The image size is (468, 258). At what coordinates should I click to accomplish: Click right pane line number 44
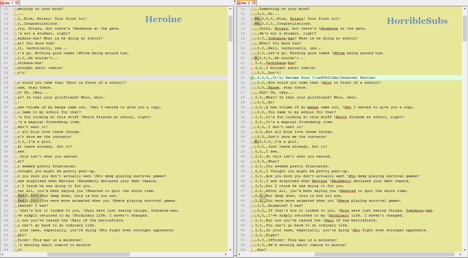[243, 176]
